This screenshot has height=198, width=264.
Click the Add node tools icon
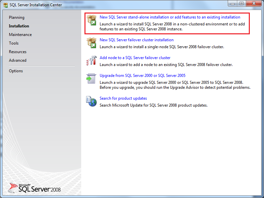(x=91, y=61)
